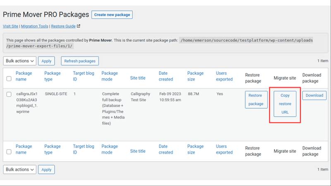Click the bottom Apply button

(46, 169)
